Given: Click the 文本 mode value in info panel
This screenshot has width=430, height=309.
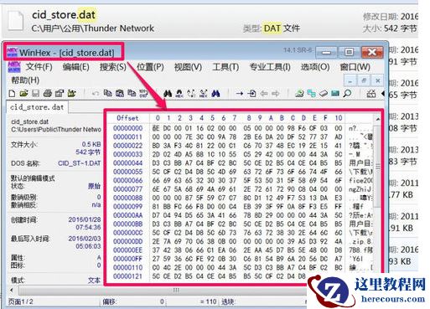Looking at the screenshot, I should tap(94, 280).
